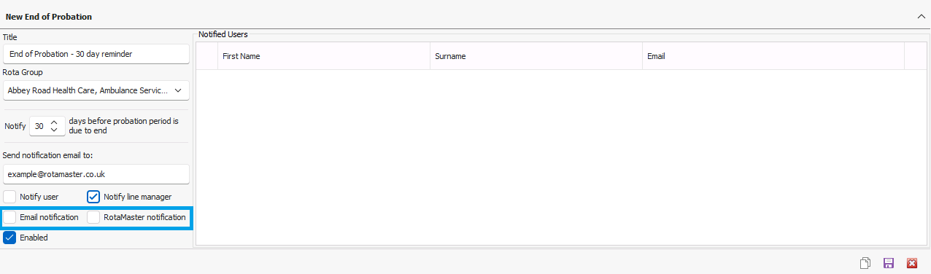Cancel with the red X icon
Screen dimensions: 931x274
pyautogui.click(x=911, y=263)
